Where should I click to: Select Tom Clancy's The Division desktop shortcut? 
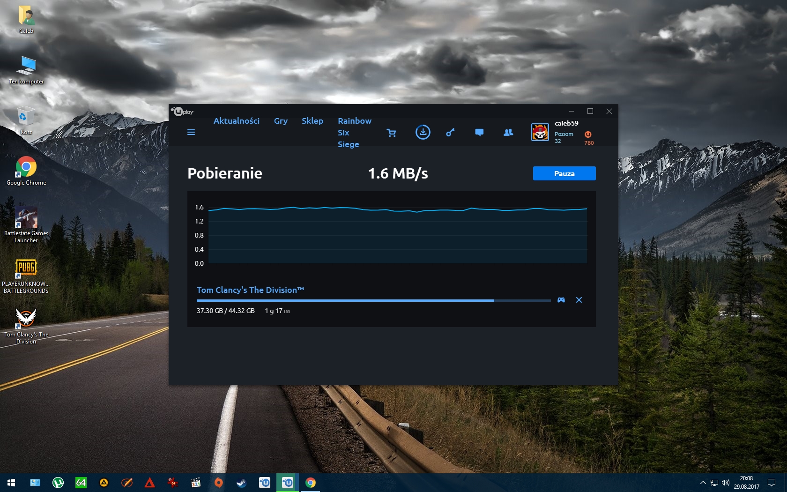(26, 326)
